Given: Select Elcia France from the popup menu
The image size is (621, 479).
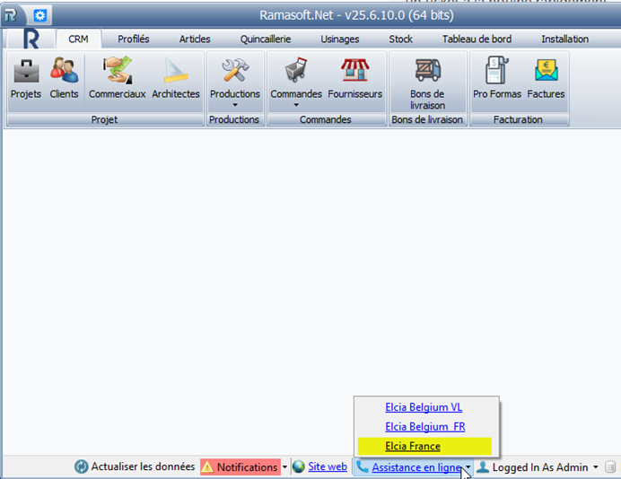Looking at the screenshot, I should point(413,446).
